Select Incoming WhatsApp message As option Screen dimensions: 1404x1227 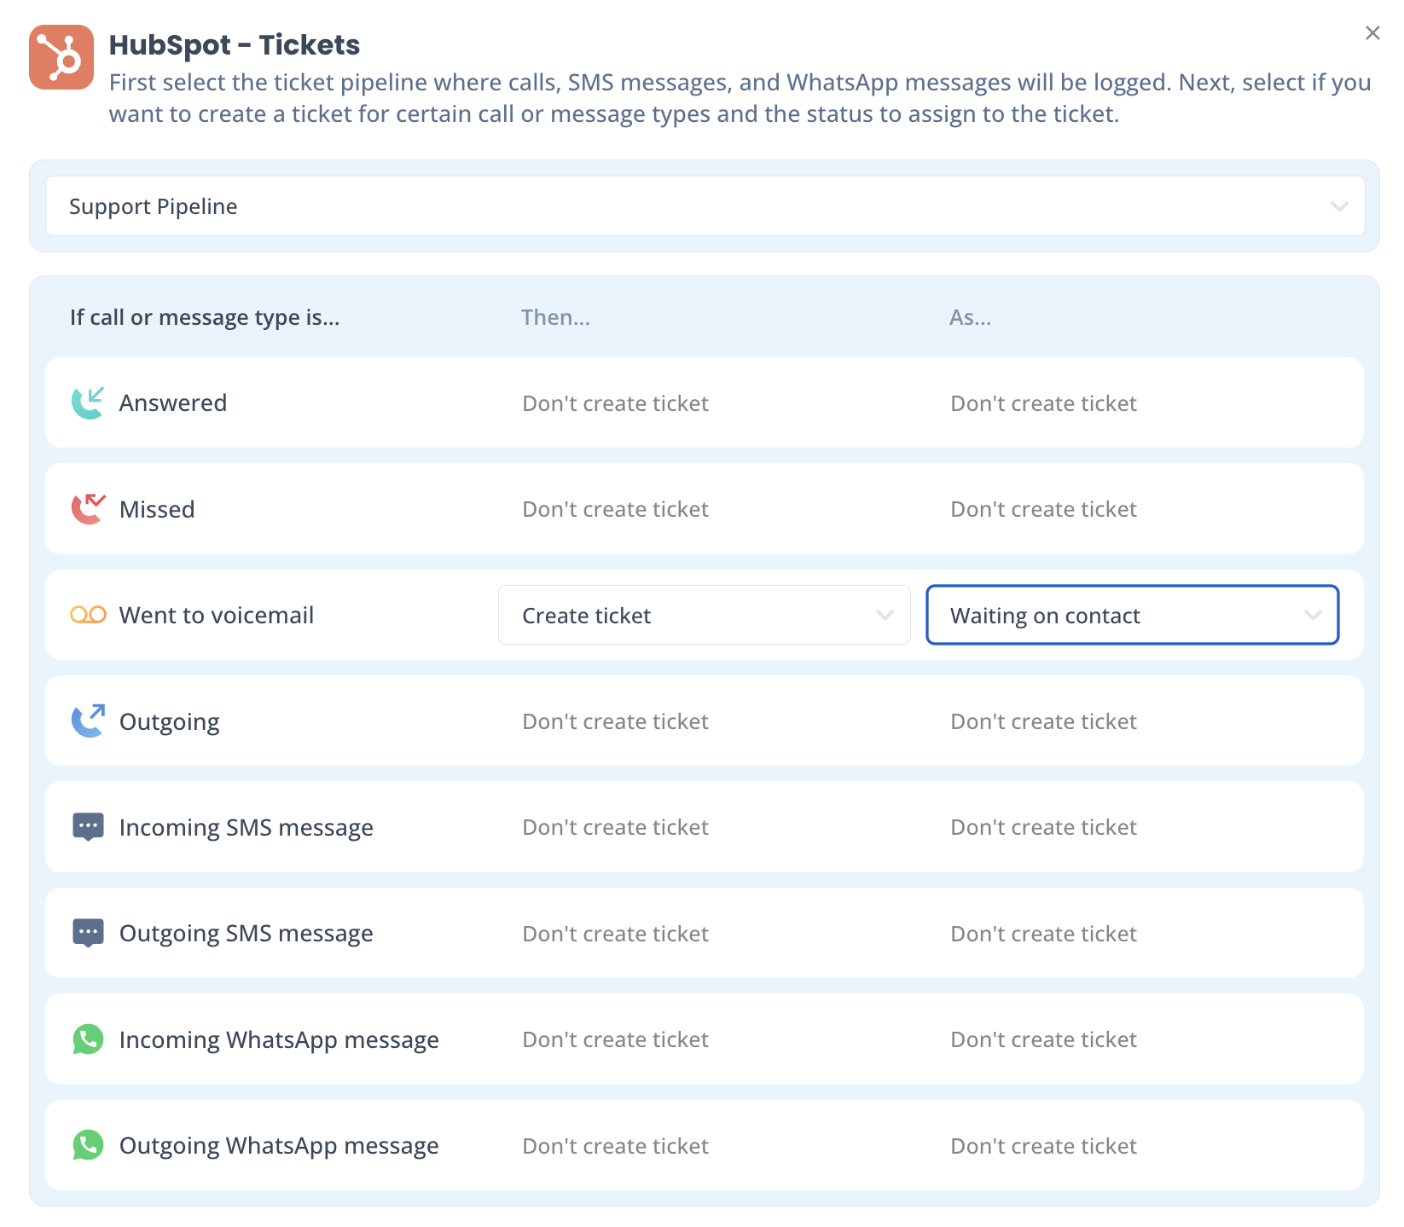(1043, 1039)
